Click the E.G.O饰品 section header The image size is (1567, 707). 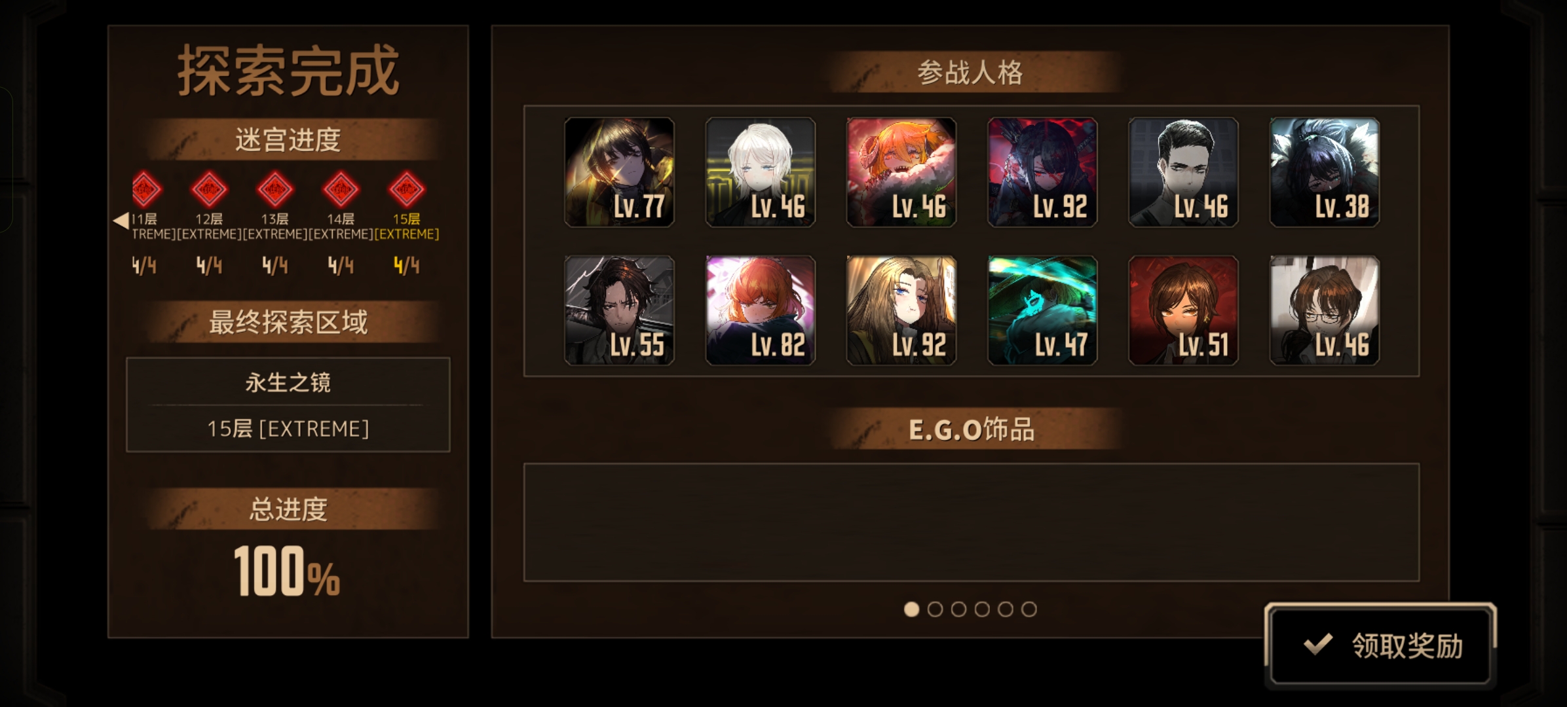(x=972, y=429)
